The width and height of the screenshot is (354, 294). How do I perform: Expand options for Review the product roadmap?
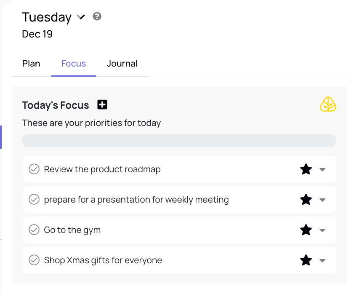(x=322, y=169)
